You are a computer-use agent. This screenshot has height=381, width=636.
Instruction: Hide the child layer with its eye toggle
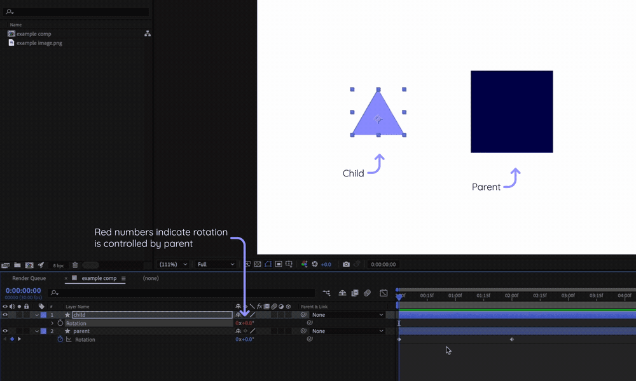tap(6, 314)
